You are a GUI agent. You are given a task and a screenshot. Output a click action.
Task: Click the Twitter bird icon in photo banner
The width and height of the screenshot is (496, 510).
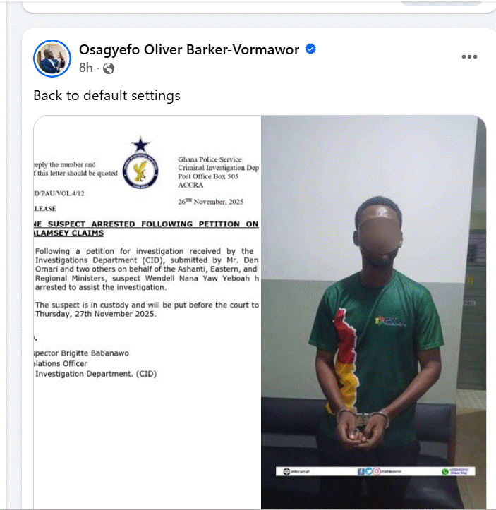tap(368, 471)
